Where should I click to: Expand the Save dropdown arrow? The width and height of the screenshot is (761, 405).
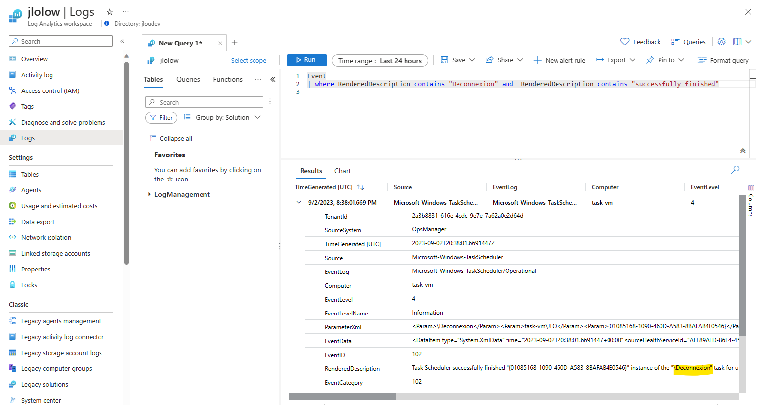[472, 60]
